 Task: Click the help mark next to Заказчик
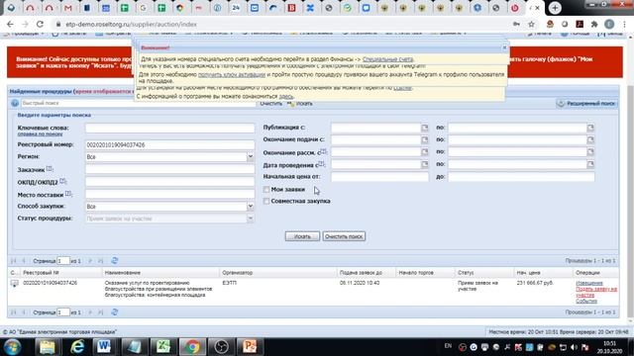[x=50, y=169]
